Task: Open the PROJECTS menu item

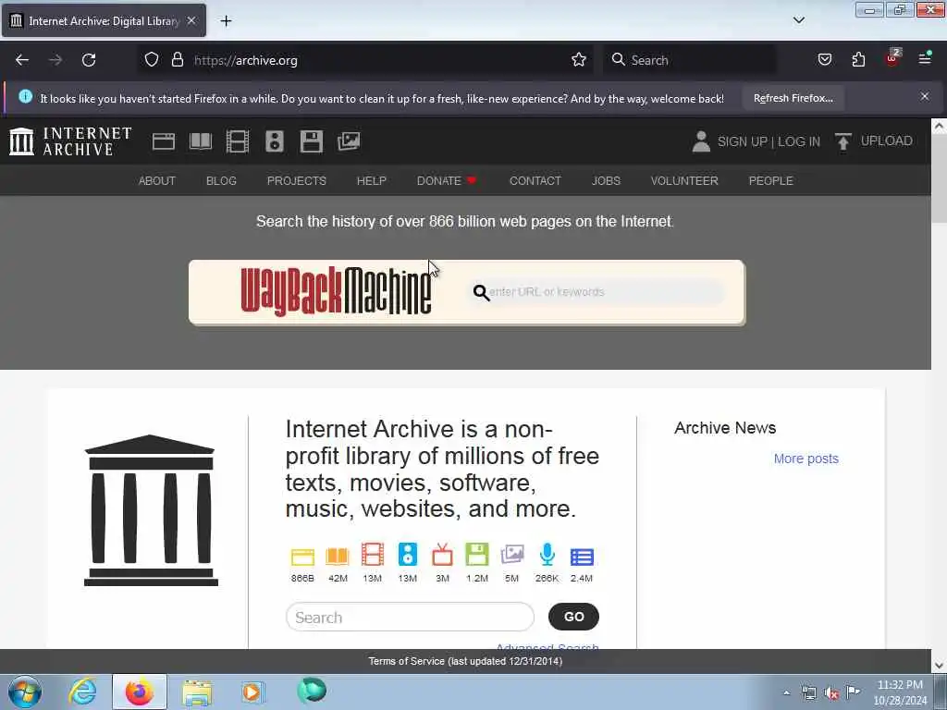Action: pyautogui.click(x=297, y=180)
